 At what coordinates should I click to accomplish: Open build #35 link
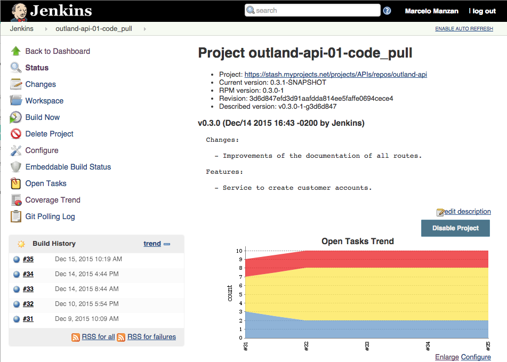[28, 259]
